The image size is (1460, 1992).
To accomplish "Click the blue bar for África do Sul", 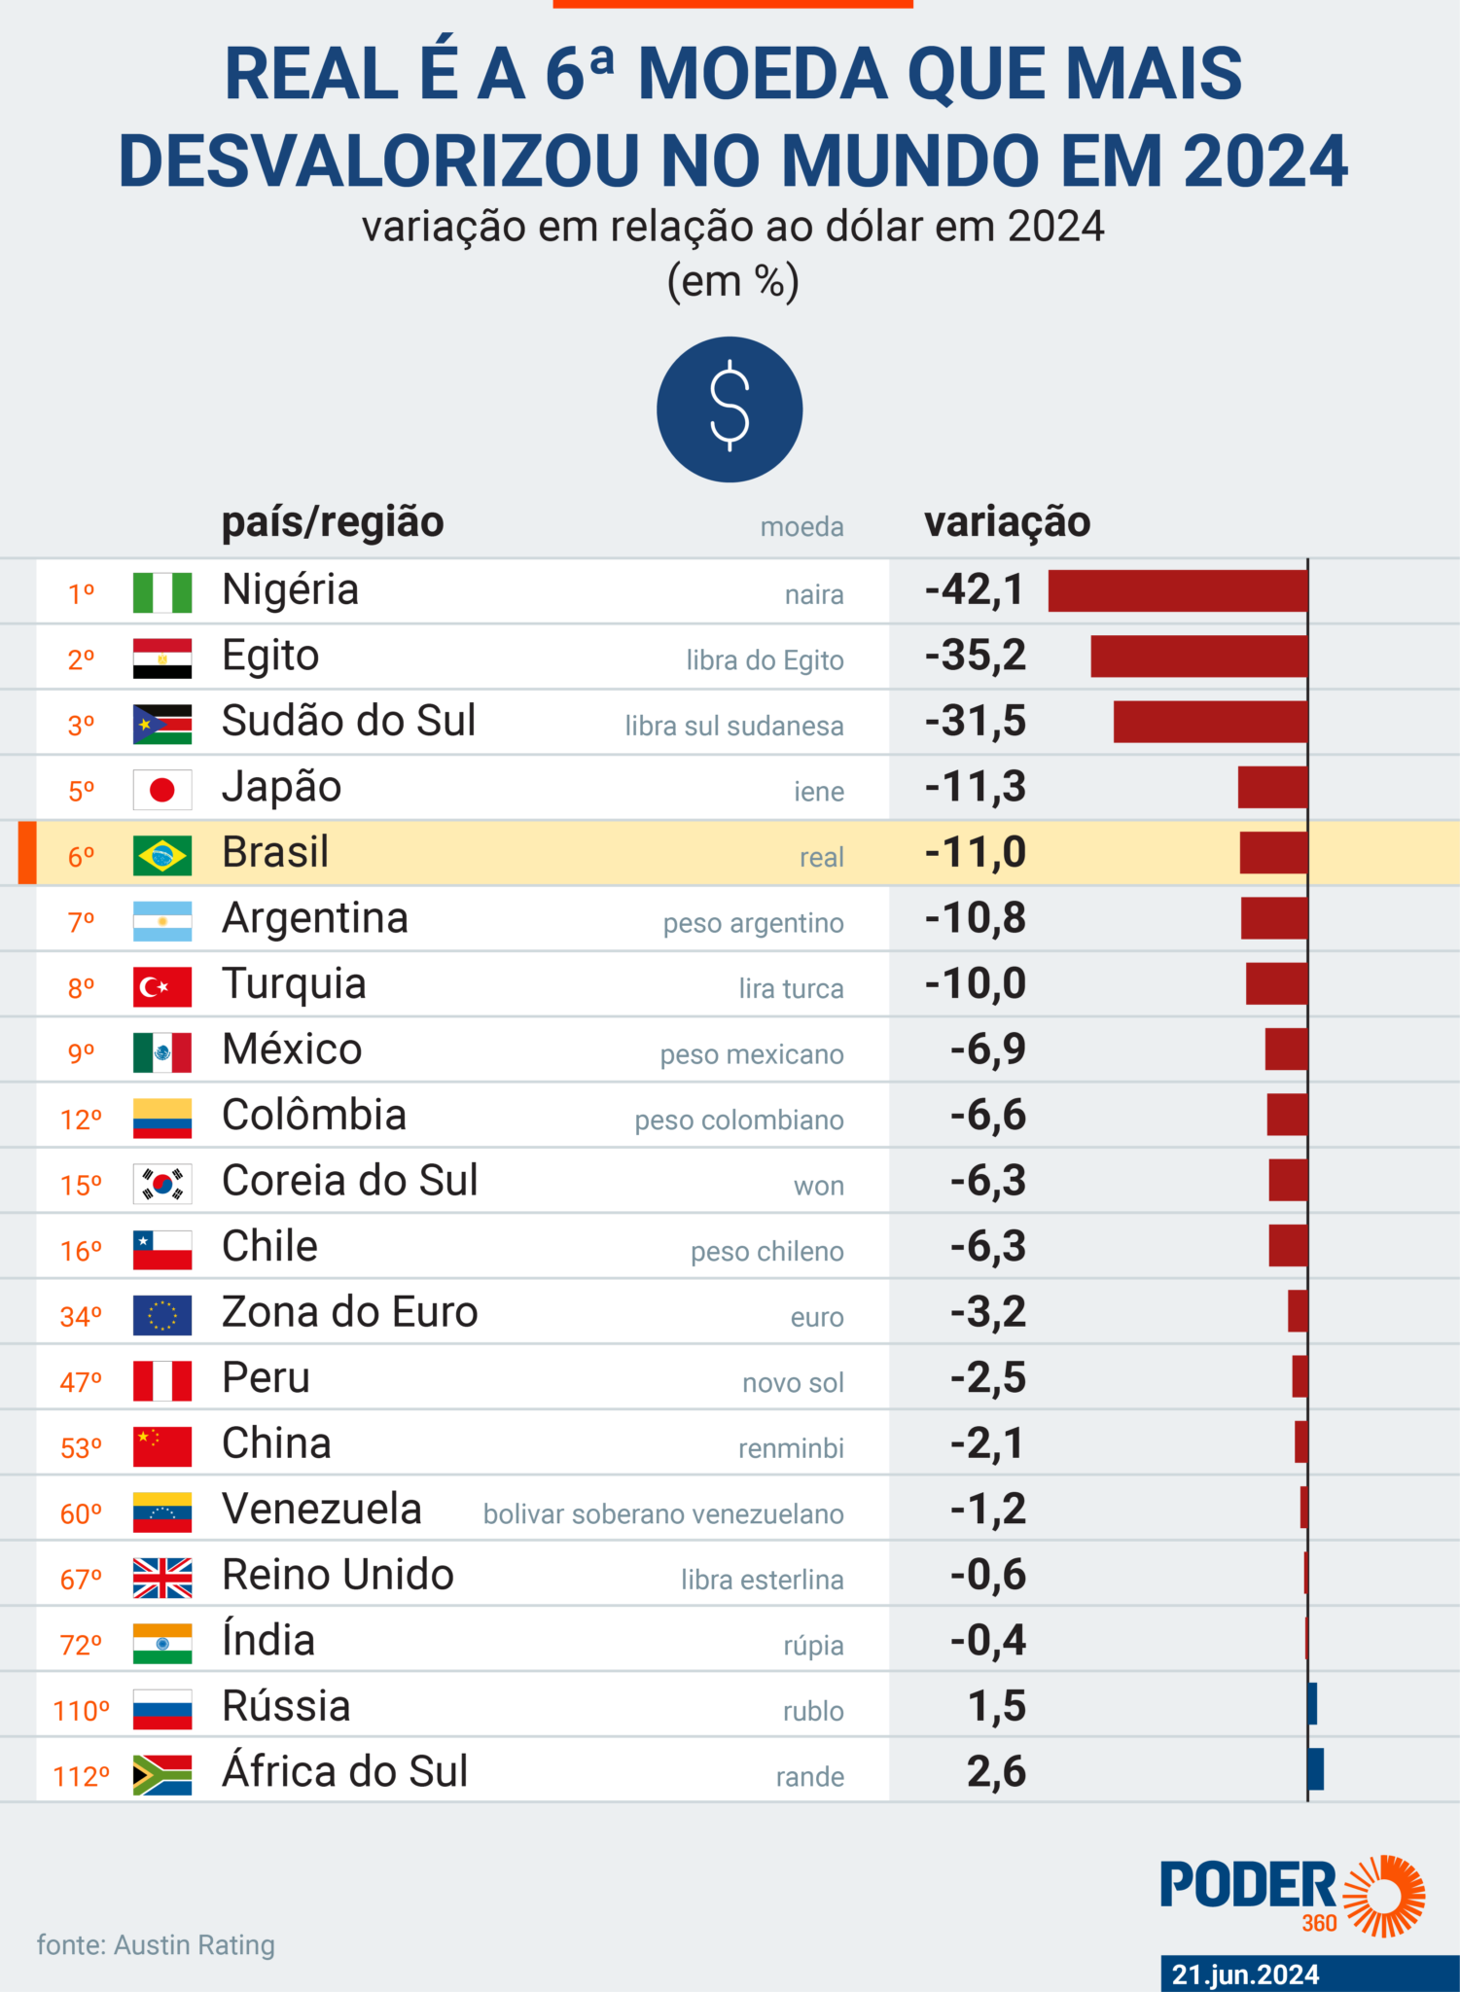I will click(x=1316, y=1769).
